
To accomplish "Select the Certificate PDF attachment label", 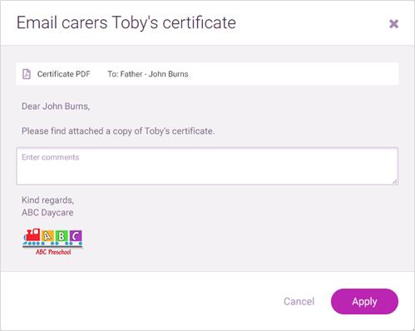I will (x=64, y=74).
